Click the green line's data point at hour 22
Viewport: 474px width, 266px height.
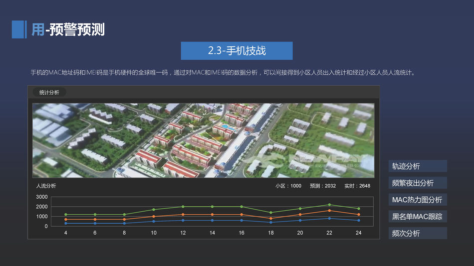329,205
